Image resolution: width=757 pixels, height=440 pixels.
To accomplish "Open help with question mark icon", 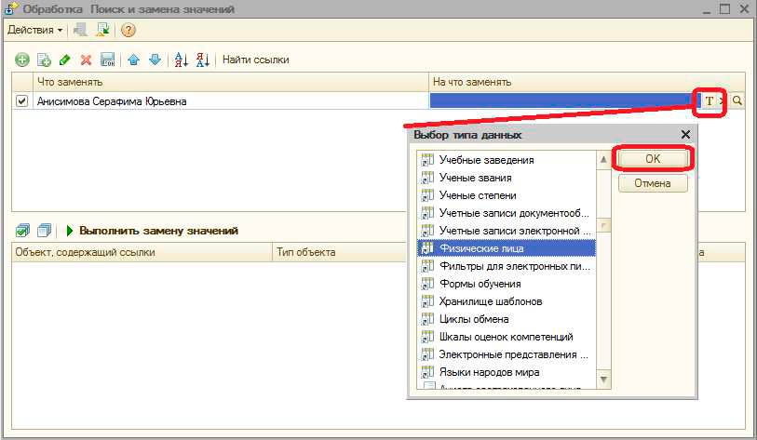I will coord(128,30).
